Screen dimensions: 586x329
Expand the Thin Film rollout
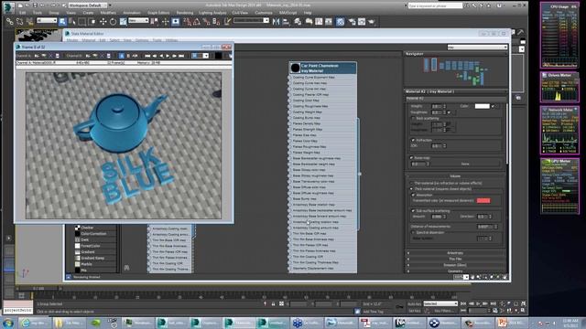[x=455, y=259]
